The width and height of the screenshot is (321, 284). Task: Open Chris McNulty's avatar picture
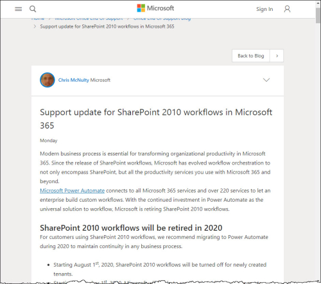[x=48, y=80]
